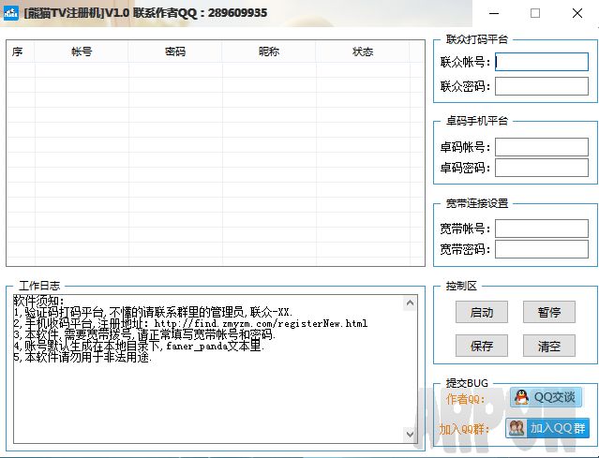Viewport: 599px width, 458px height.
Task: Click the QQ交谈 penguin chat button
Action: coord(547,397)
